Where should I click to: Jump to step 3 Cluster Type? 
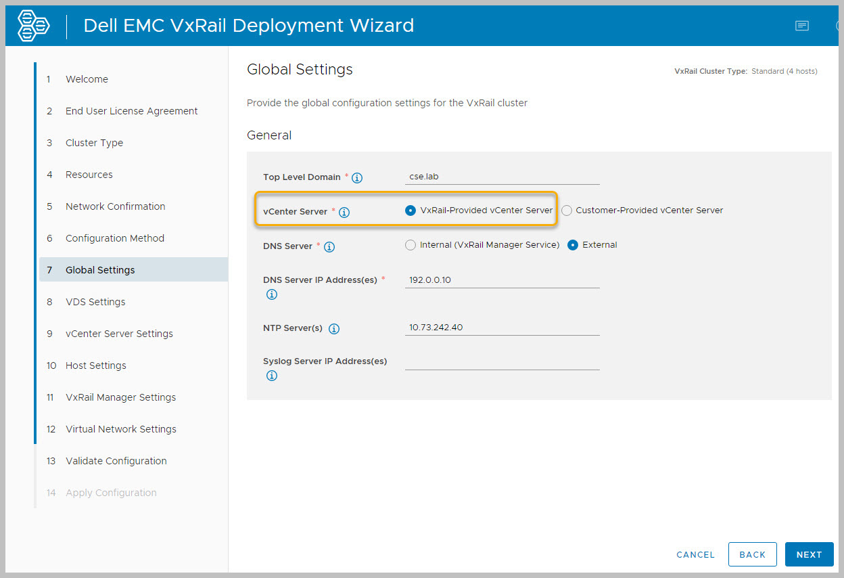click(x=94, y=143)
